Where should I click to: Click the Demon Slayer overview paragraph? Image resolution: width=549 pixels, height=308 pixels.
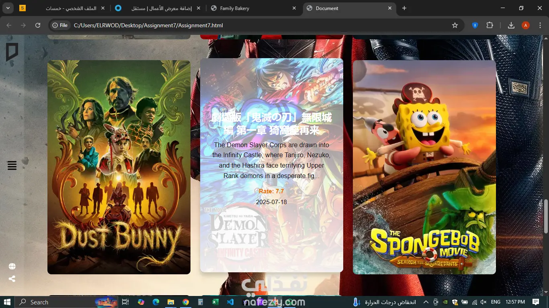click(272, 160)
